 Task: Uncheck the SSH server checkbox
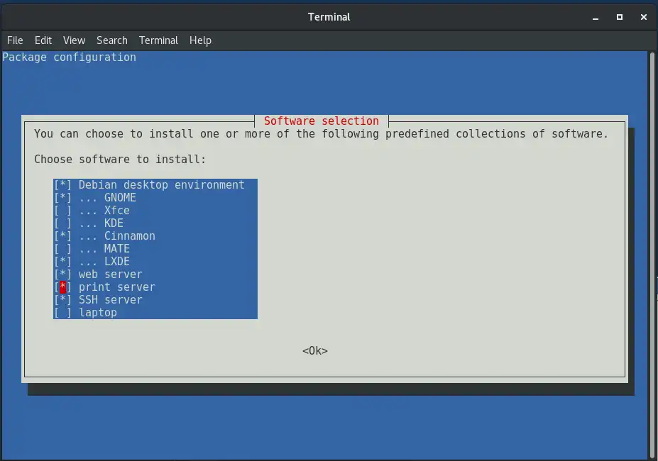coord(63,300)
